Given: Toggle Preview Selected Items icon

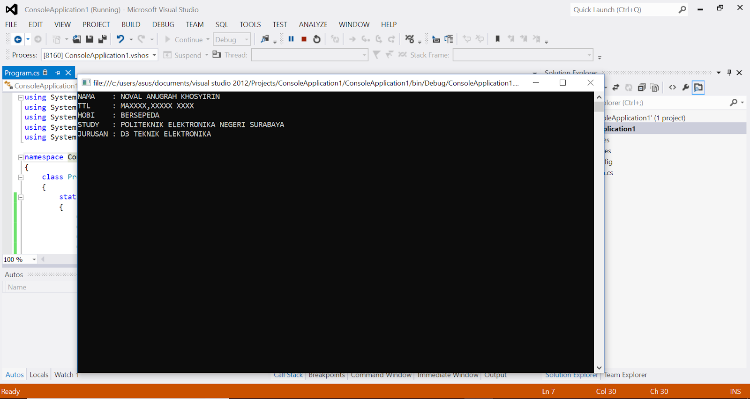Looking at the screenshot, I should [x=698, y=88].
